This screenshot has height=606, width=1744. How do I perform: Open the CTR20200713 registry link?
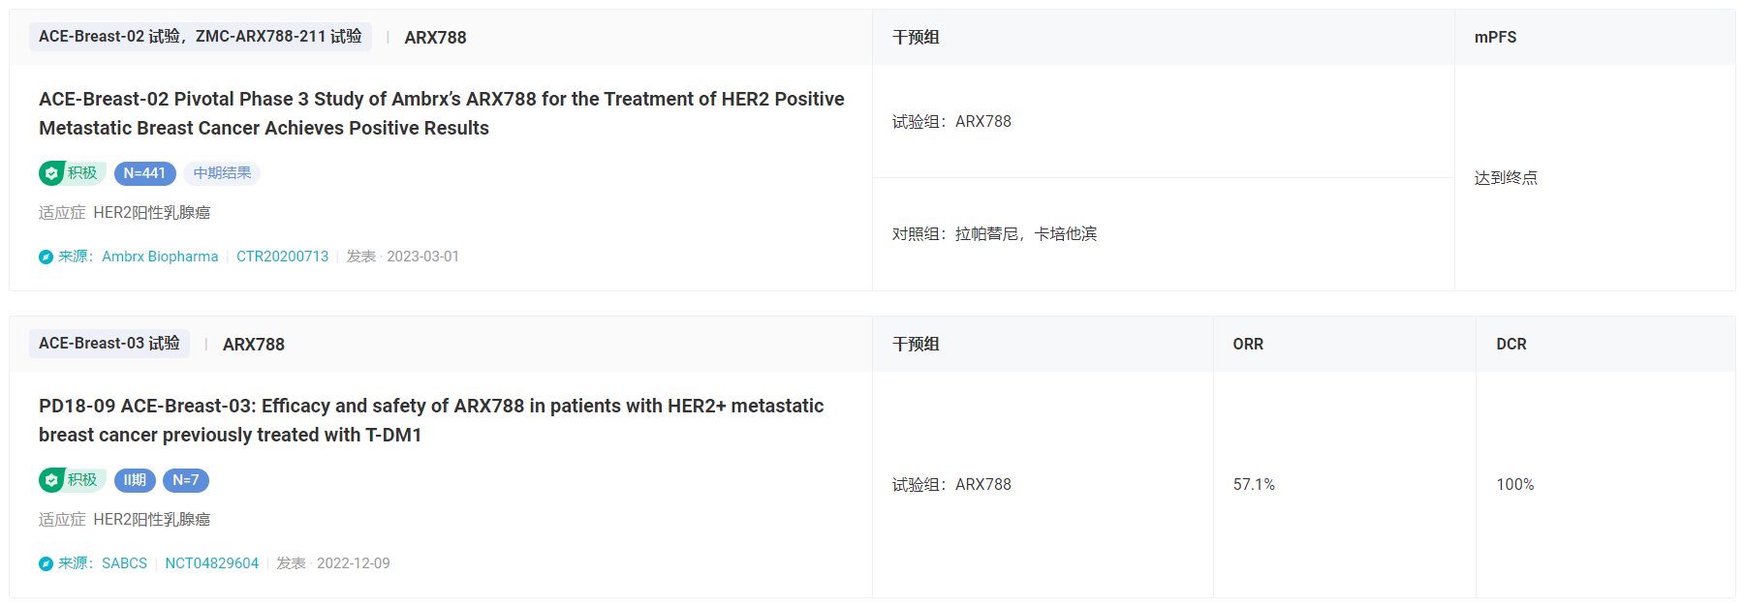click(282, 257)
